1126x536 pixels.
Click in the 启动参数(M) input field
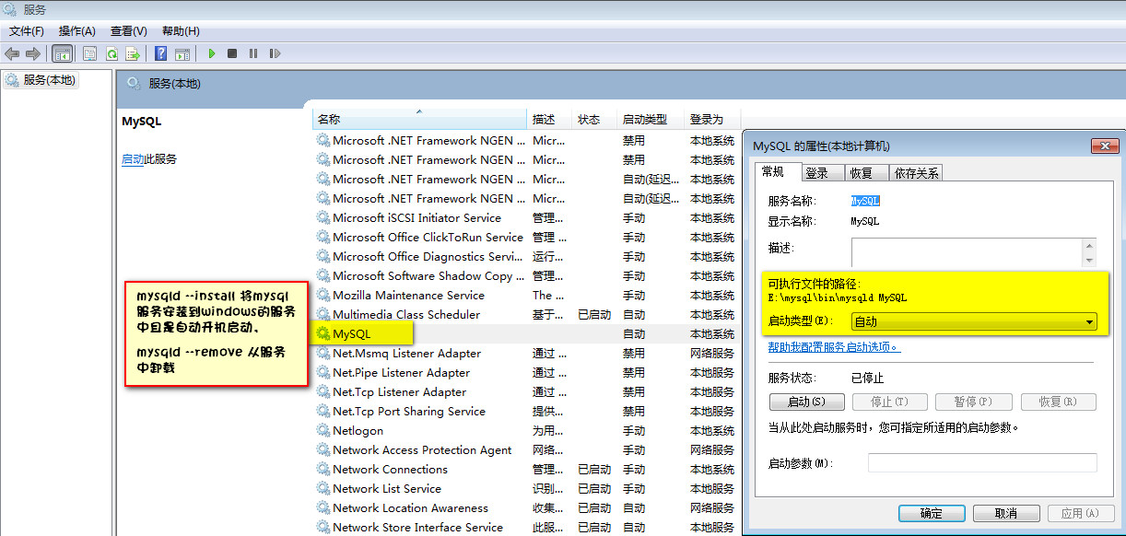(982, 463)
